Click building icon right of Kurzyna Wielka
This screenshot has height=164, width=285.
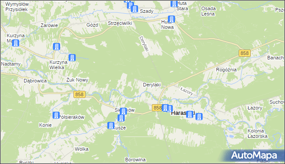click(x=72, y=58)
